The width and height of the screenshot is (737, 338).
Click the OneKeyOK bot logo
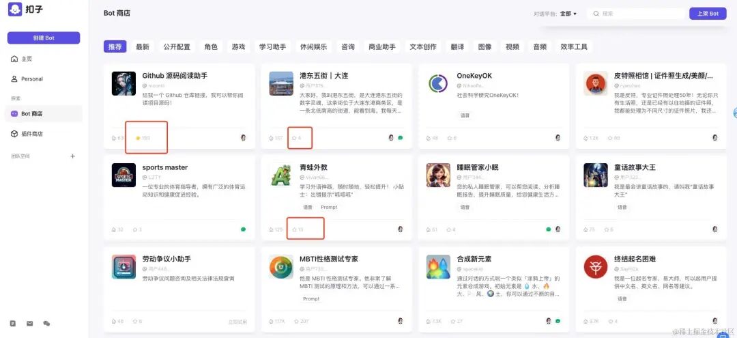439,84
